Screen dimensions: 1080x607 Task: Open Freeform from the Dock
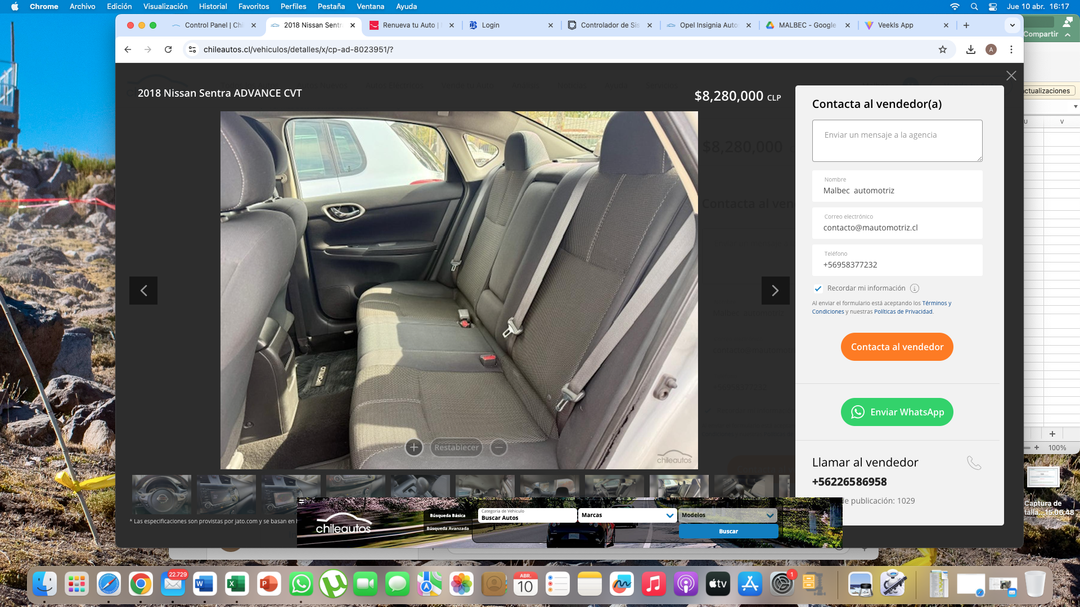point(622,585)
